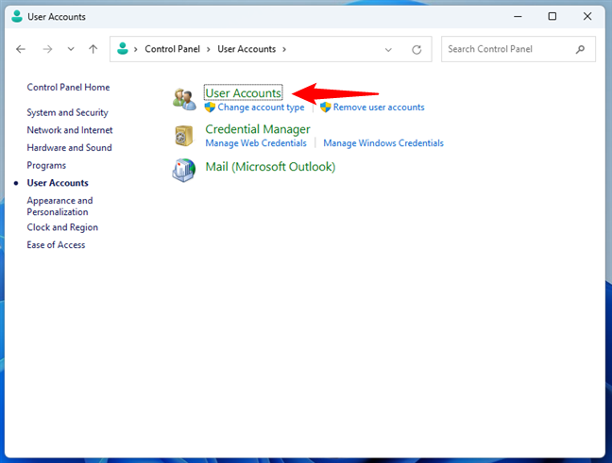Expand chevron before Control Panel breadcrumb
Viewport: 612px width, 463px height.
(x=135, y=49)
